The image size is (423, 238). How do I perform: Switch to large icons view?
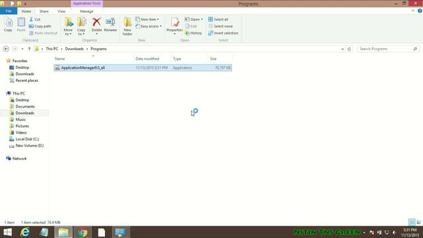pyautogui.click(x=418, y=222)
